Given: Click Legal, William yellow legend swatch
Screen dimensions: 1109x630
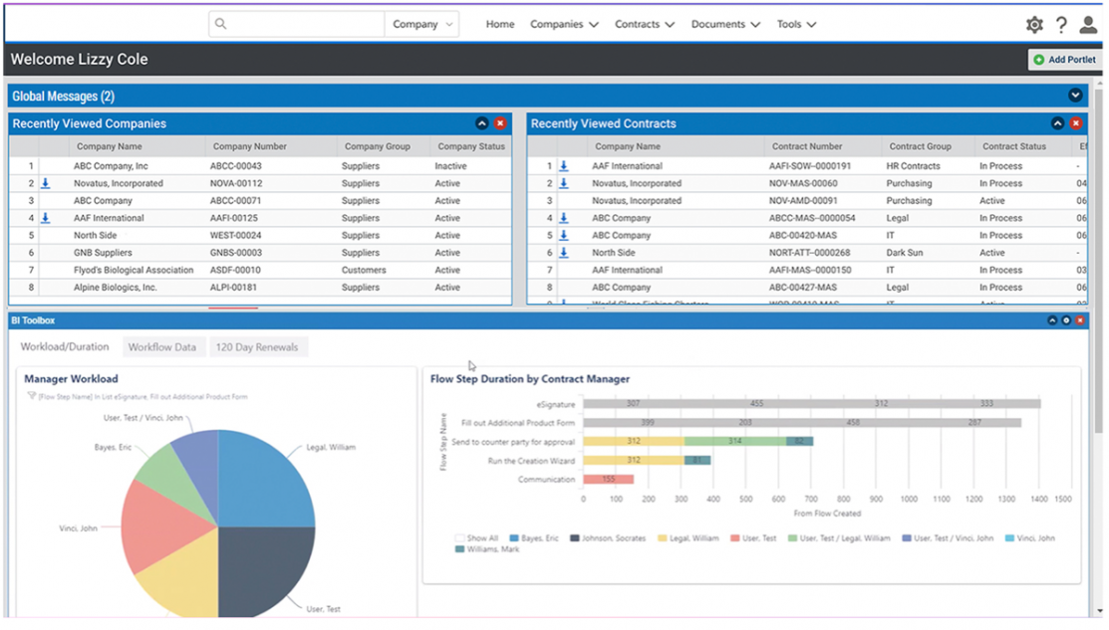Looking at the screenshot, I should click(x=663, y=538).
